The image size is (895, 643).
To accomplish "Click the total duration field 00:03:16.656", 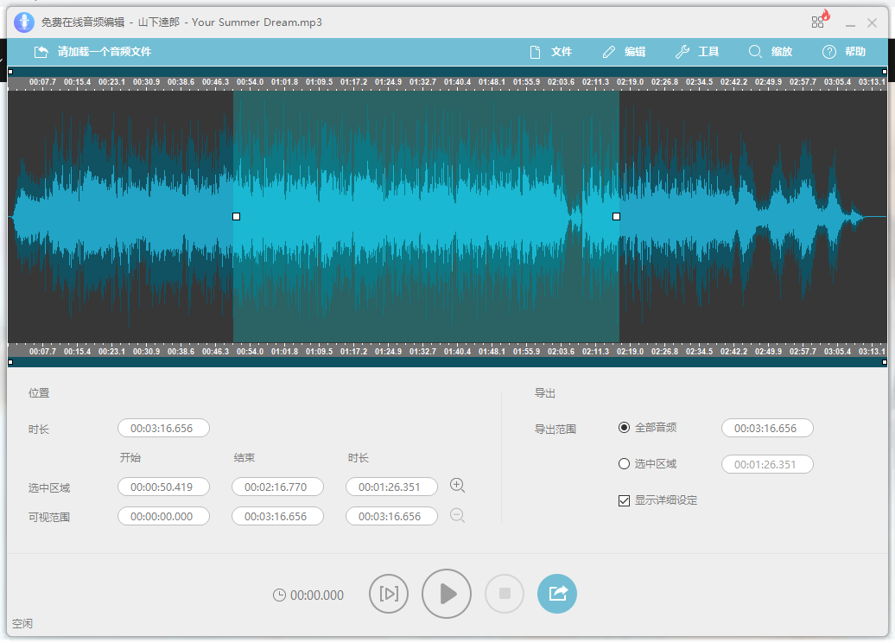I will click(x=163, y=429).
